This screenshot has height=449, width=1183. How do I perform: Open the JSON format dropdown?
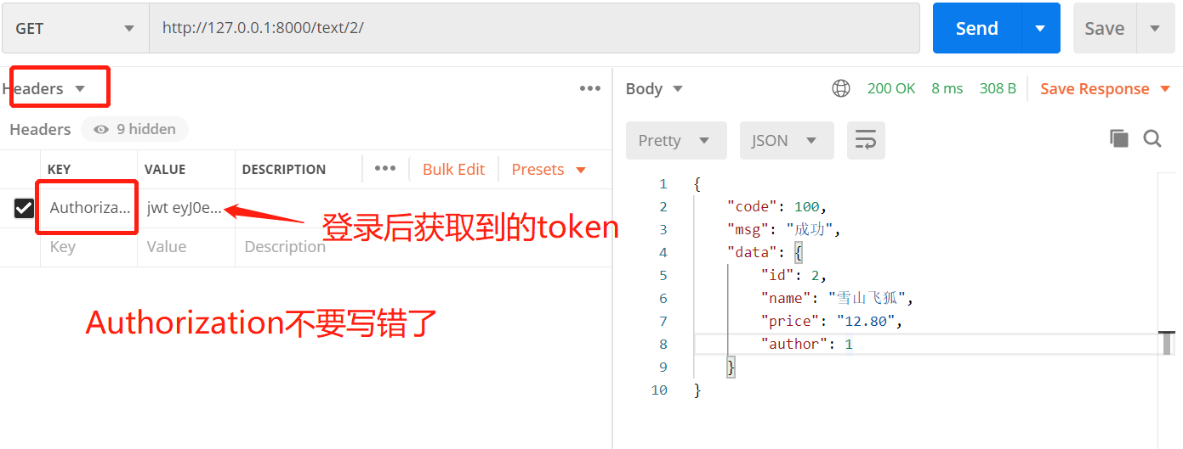tap(787, 140)
